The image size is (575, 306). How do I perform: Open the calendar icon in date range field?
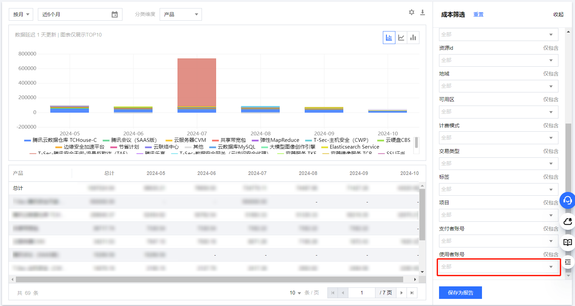tap(115, 15)
